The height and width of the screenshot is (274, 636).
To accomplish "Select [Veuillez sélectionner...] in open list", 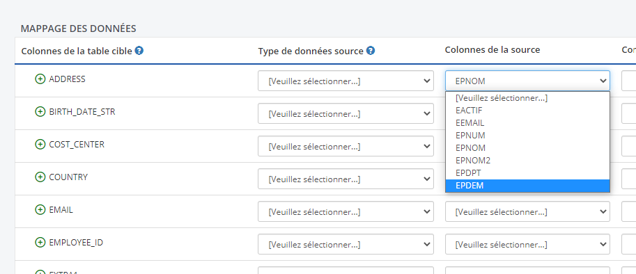I will [527, 98].
